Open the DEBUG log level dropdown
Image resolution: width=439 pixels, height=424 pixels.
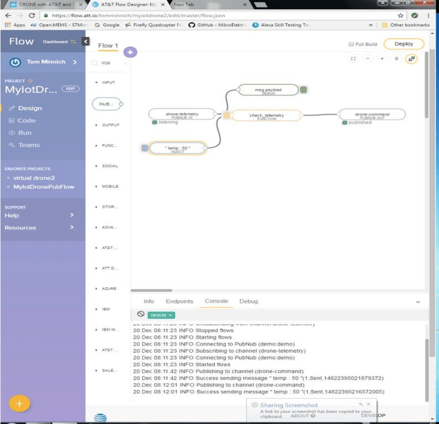click(x=162, y=315)
